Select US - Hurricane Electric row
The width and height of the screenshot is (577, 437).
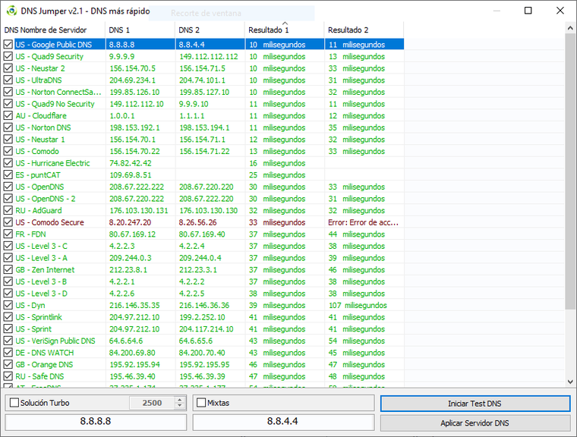click(x=203, y=163)
